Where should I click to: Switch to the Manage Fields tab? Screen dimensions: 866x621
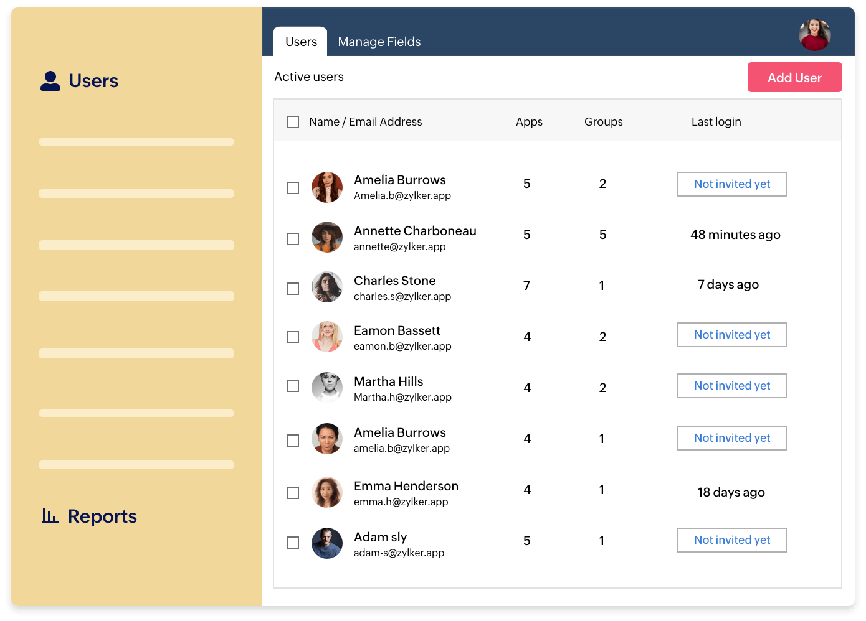click(x=379, y=42)
